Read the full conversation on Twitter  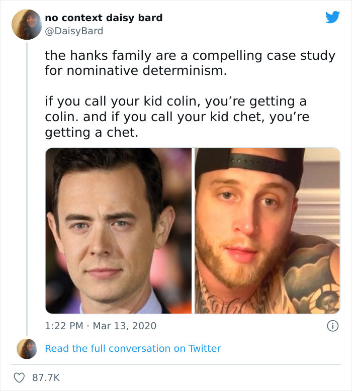click(133, 348)
